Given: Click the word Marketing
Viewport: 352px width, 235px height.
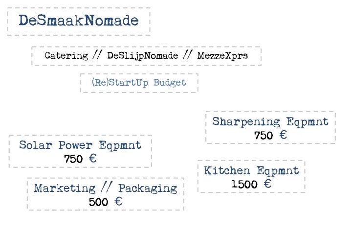Looking at the screenshot, I should click(65, 188).
